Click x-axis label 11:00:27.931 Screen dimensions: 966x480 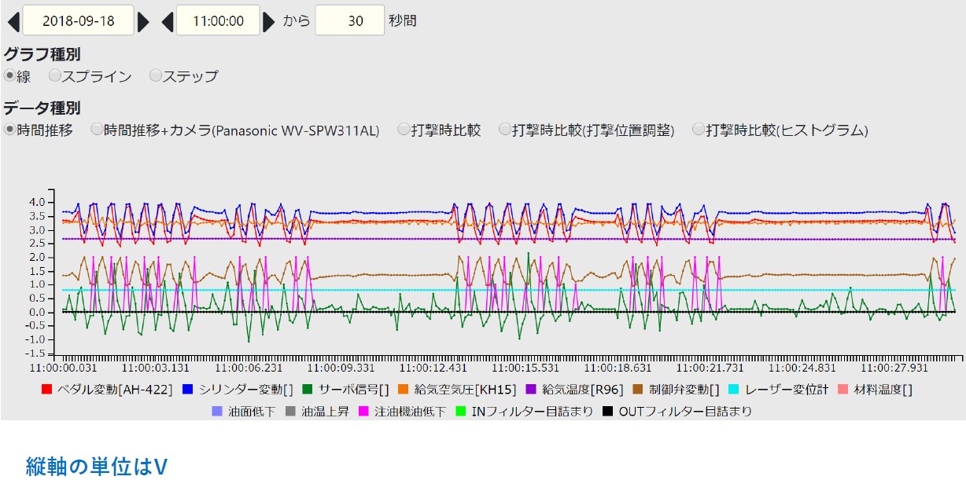[895, 367]
